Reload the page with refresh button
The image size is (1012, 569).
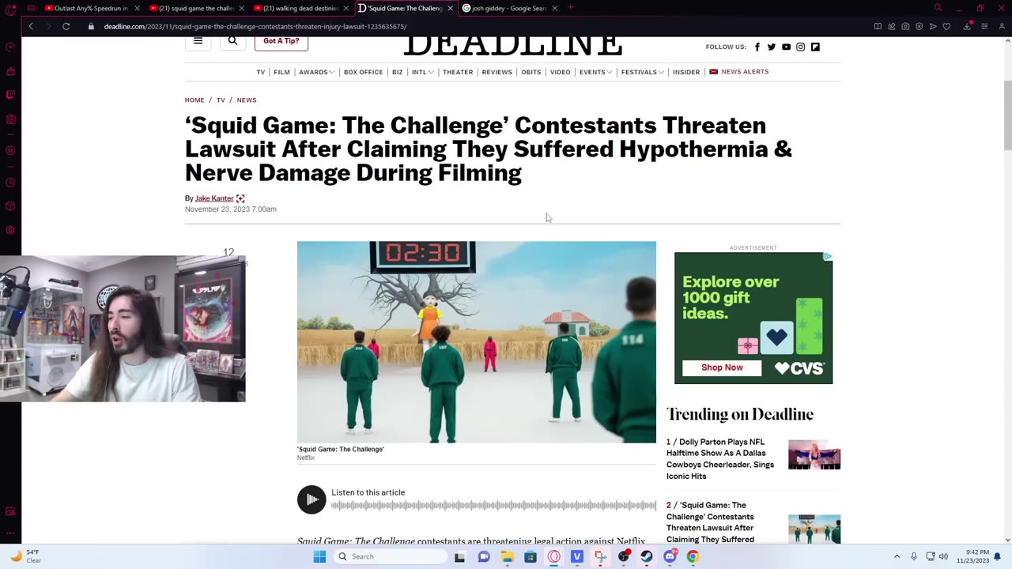[66, 26]
